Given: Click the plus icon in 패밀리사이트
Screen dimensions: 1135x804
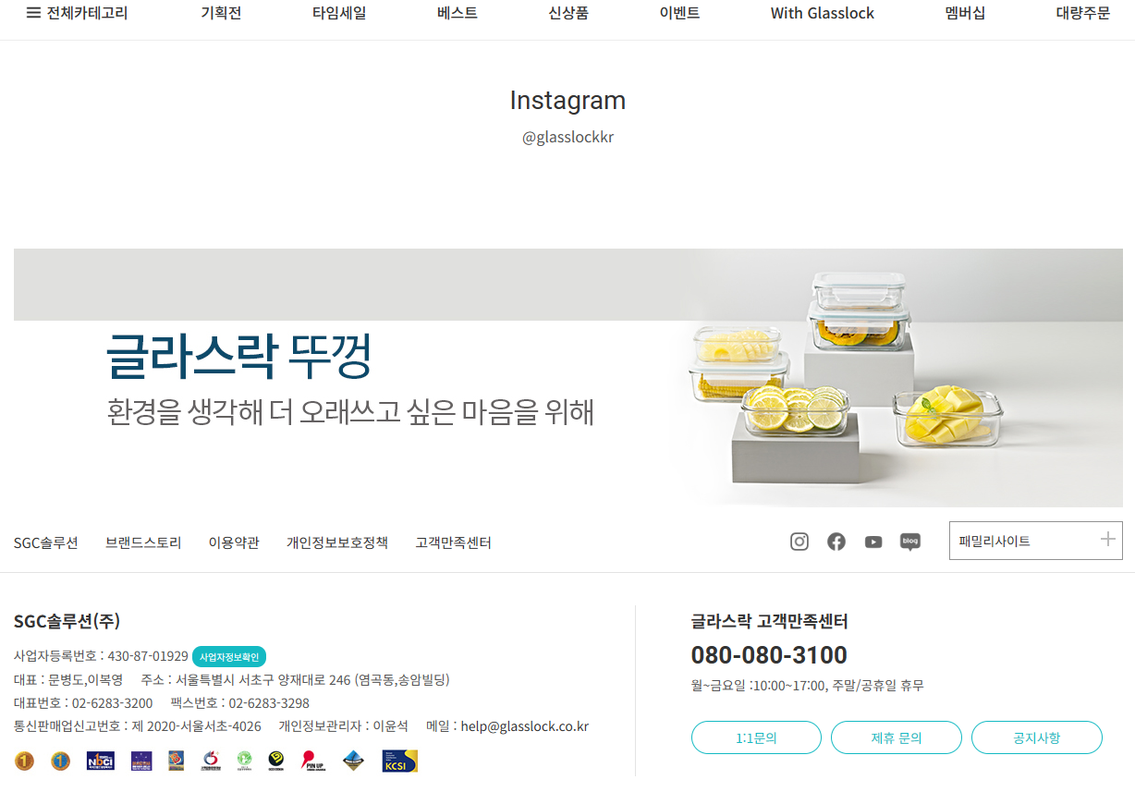Looking at the screenshot, I should pyautogui.click(x=1107, y=540).
